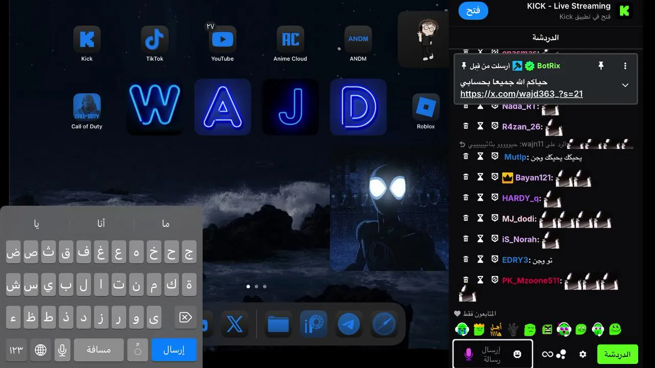Launch TikTok from the home screen
This screenshot has width=655, height=368.
click(x=155, y=39)
